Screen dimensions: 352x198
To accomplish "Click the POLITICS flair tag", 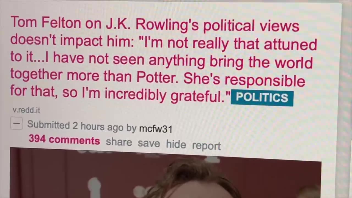I will coord(262,98).
